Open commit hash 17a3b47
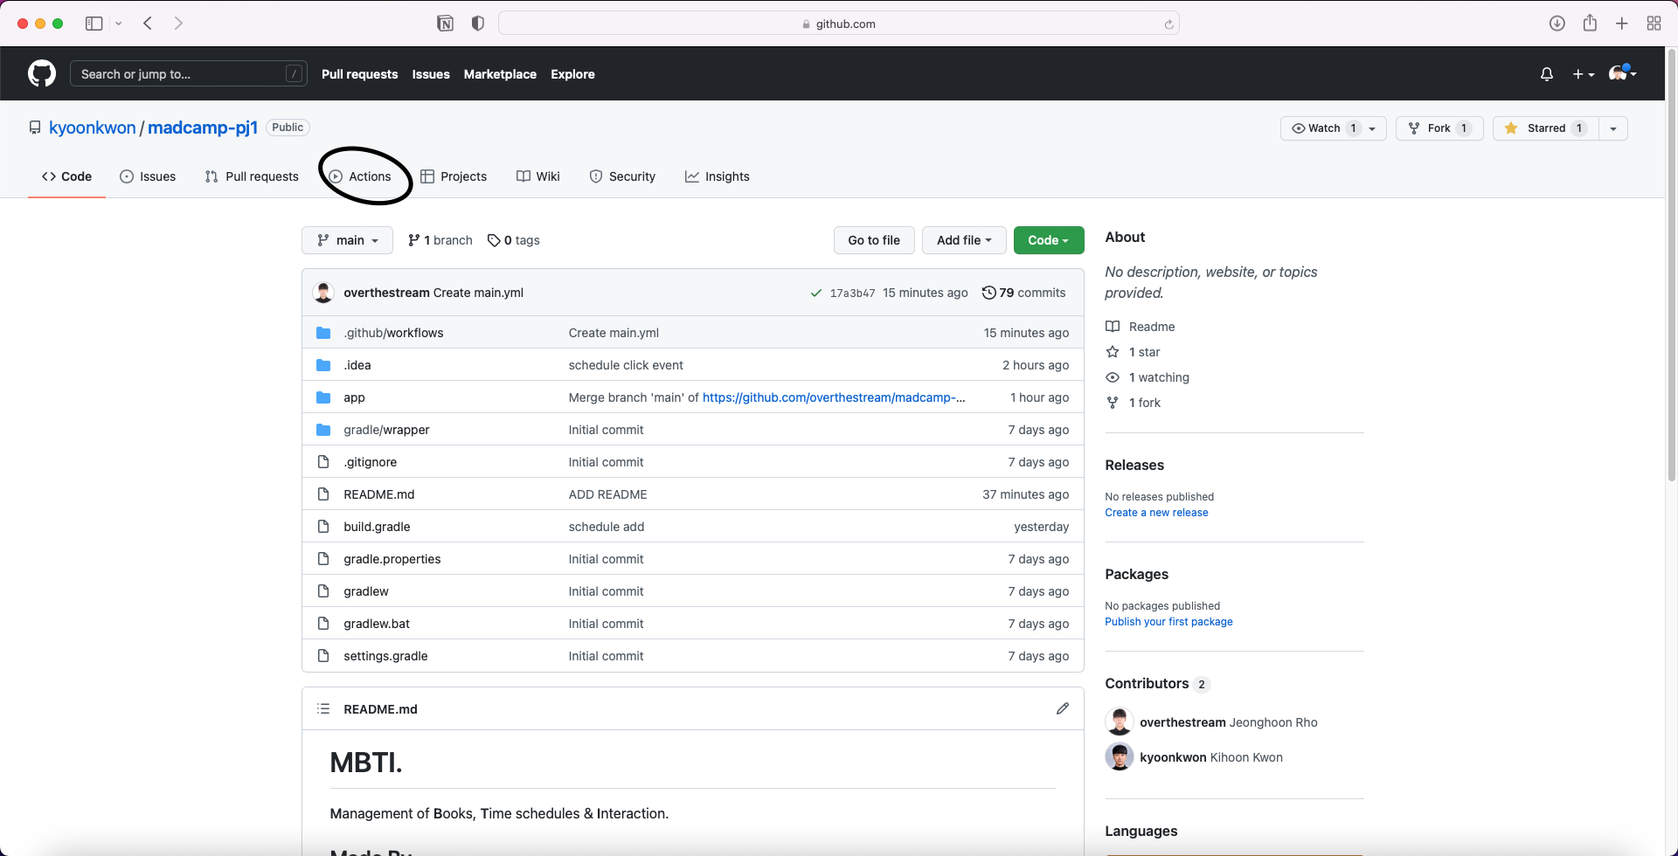 click(x=852, y=293)
